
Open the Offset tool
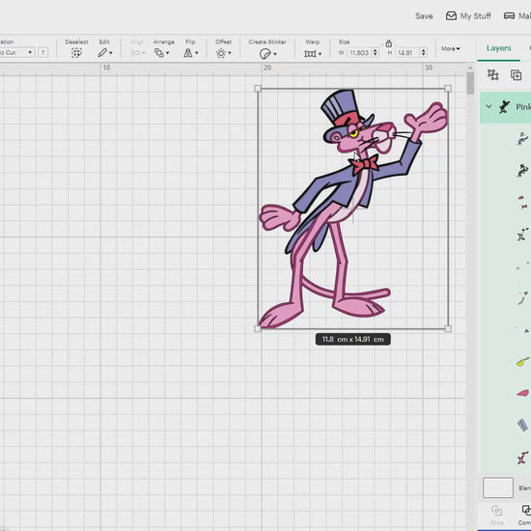(x=221, y=53)
